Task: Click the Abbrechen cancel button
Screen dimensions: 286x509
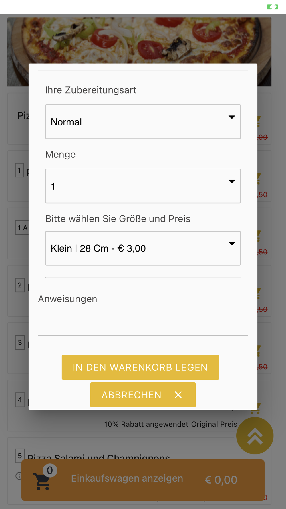Action: click(x=143, y=395)
